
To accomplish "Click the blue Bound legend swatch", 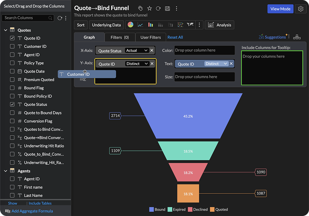I will pyautogui.click(x=152, y=209).
